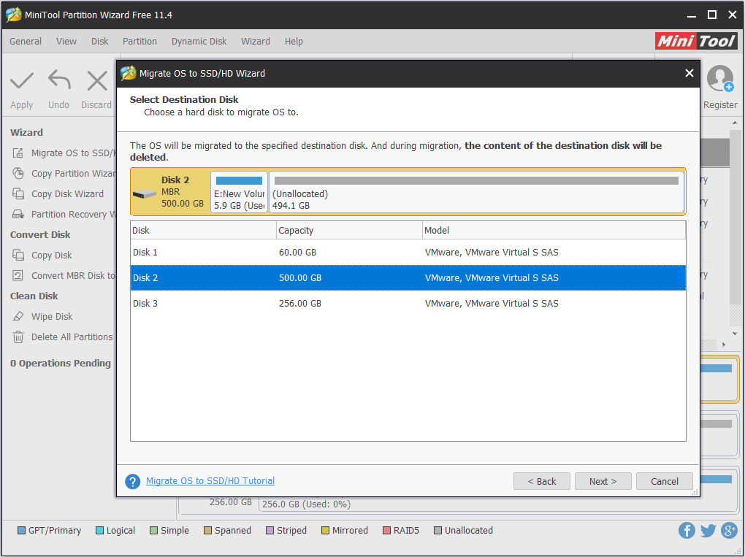Click the Undo arrow icon
This screenshot has width=745, height=557.
59,80
